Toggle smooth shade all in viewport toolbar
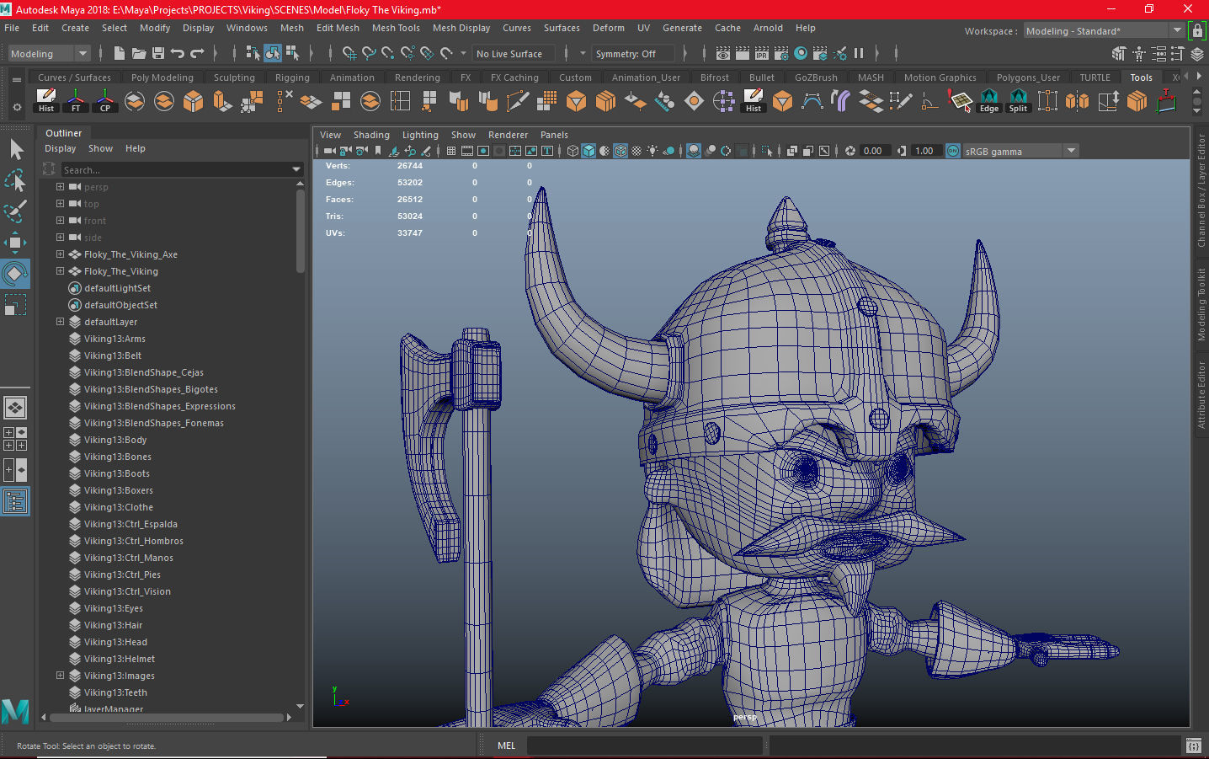Image resolution: width=1209 pixels, height=759 pixels. (589, 151)
